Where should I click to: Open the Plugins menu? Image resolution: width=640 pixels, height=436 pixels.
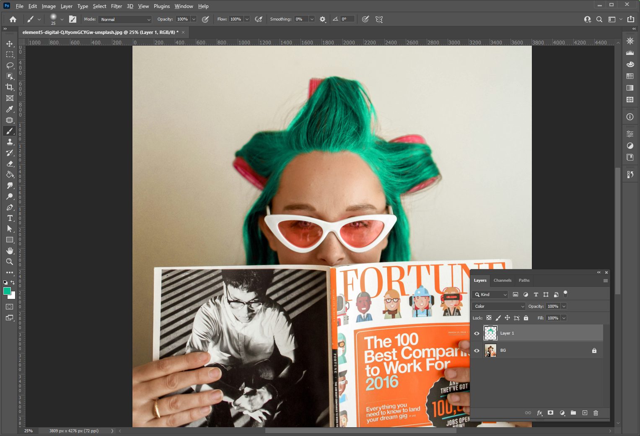point(162,6)
